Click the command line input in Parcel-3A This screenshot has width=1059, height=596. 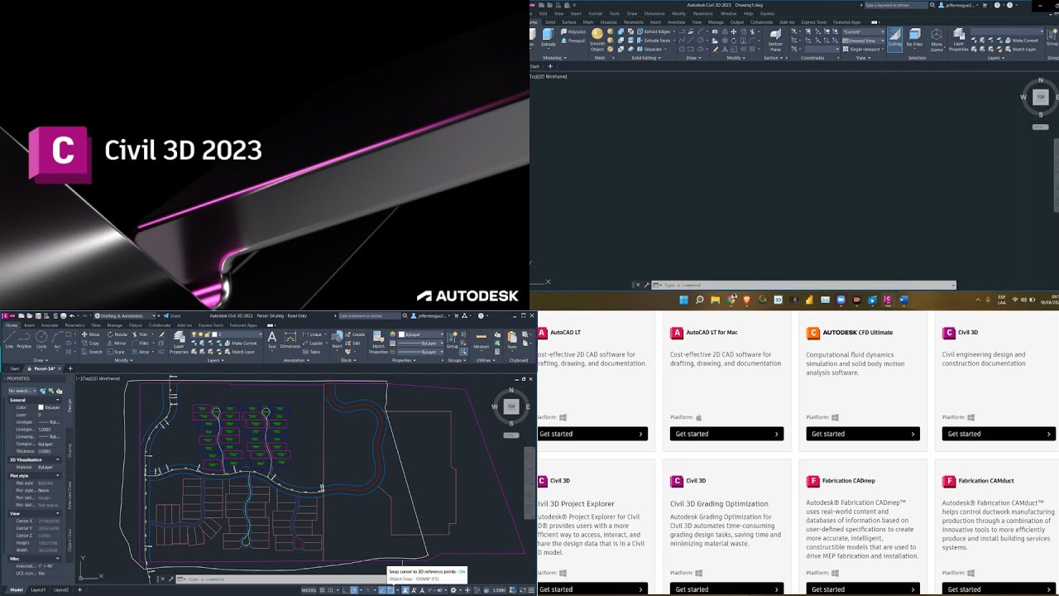(x=281, y=579)
